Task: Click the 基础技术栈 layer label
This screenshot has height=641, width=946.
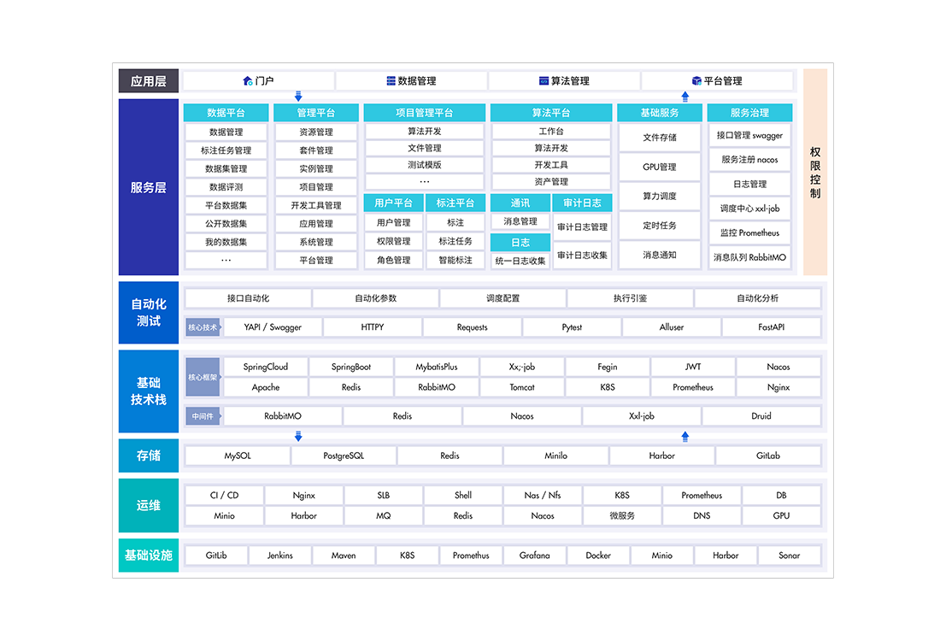Action: [x=149, y=391]
